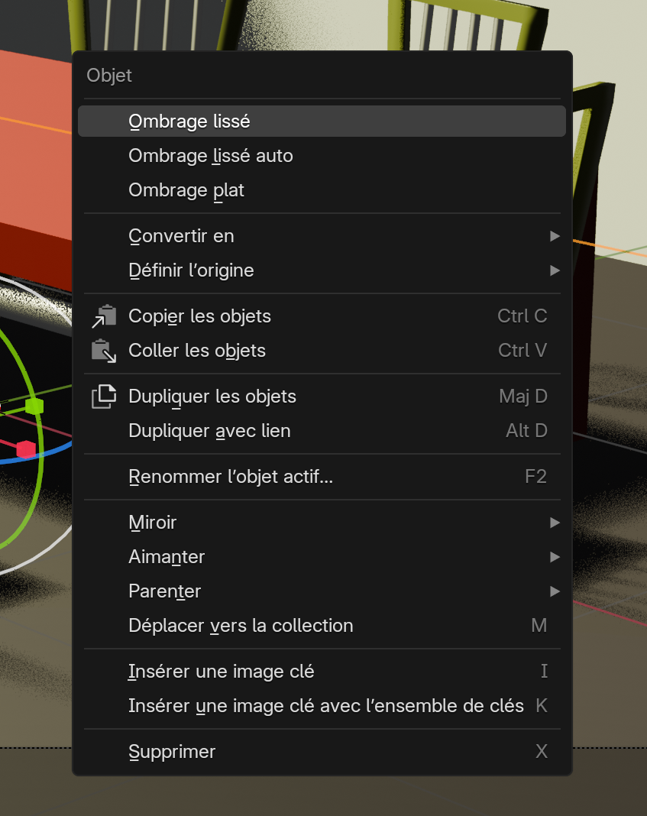Click the duplicate objects icon
This screenshot has width=647, height=816.
tap(103, 397)
